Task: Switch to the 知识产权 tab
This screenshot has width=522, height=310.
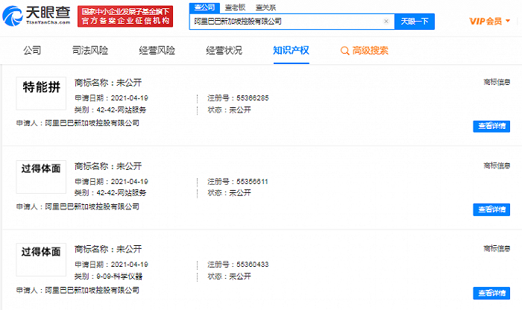Action: [x=292, y=51]
